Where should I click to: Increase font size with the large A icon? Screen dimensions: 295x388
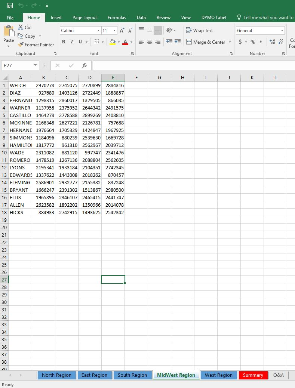pos(122,30)
